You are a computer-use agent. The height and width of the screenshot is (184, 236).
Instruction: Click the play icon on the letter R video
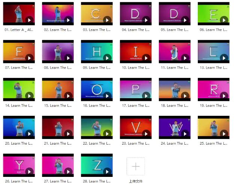224,96
